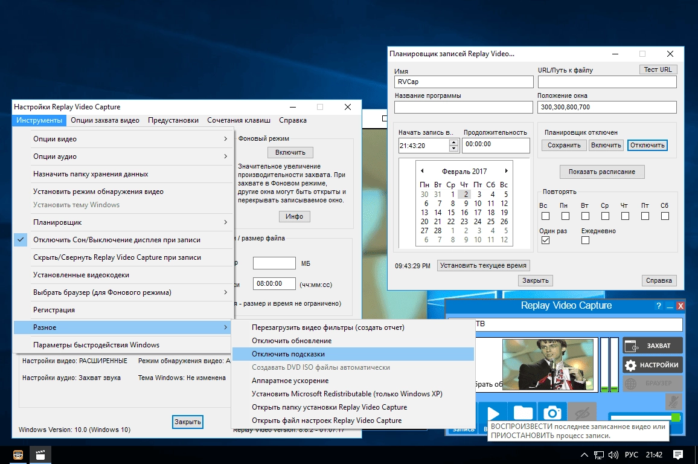Click the crossed-out eye icon
Screen dimensions: 698x464
[582, 414]
